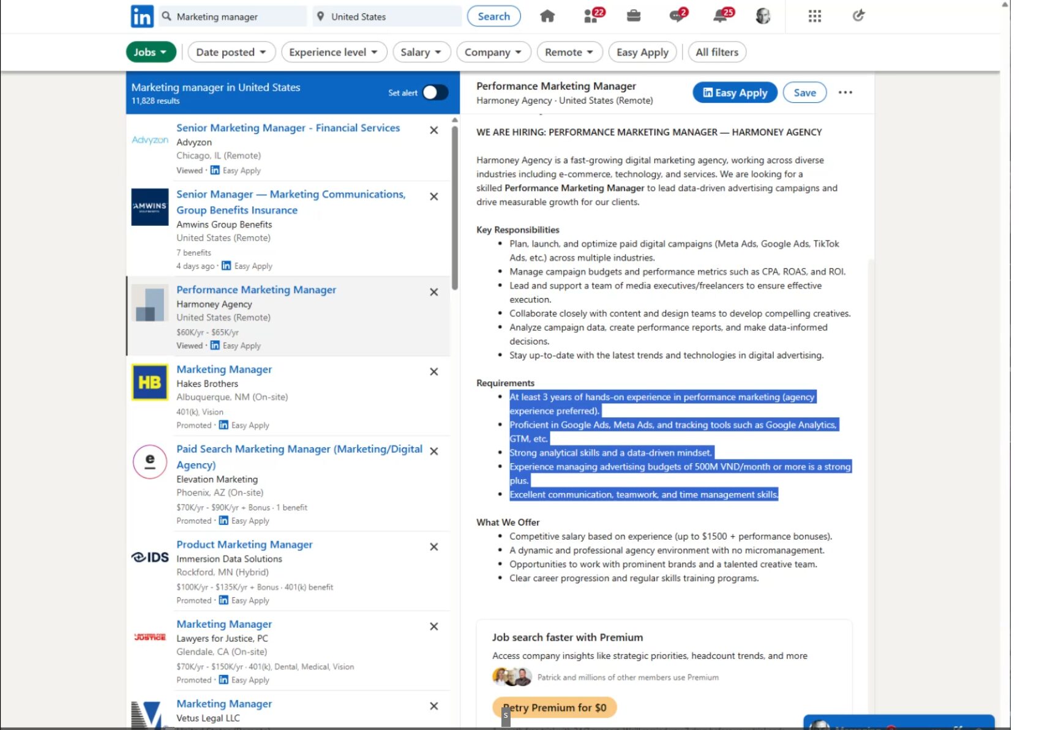The image size is (1042, 730).
Task: Open Vetus Legal Marketing Manager listing
Action: pos(224,704)
